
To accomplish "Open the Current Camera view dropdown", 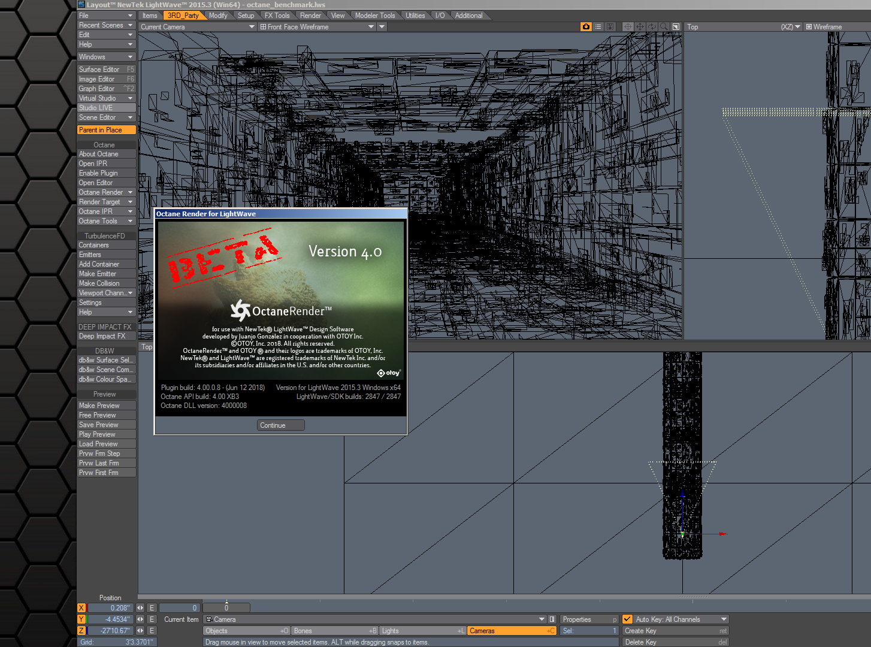I will click(x=198, y=27).
